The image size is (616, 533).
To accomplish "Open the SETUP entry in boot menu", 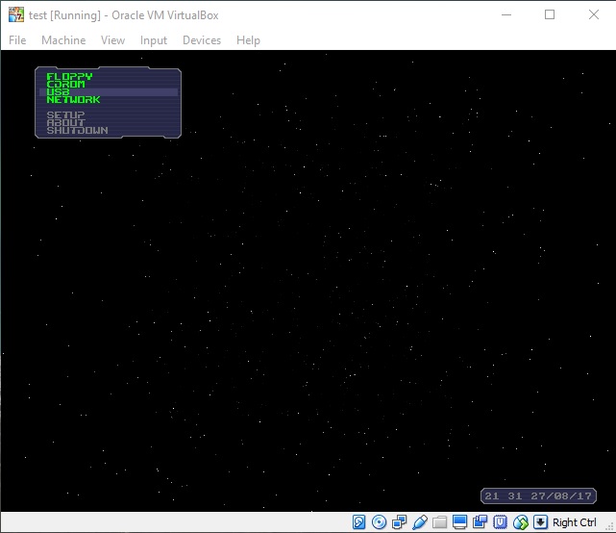I will click(65, 114).
